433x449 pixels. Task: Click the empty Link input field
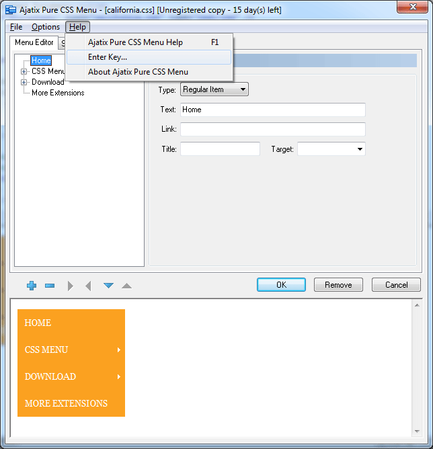[x=273, y=129]
